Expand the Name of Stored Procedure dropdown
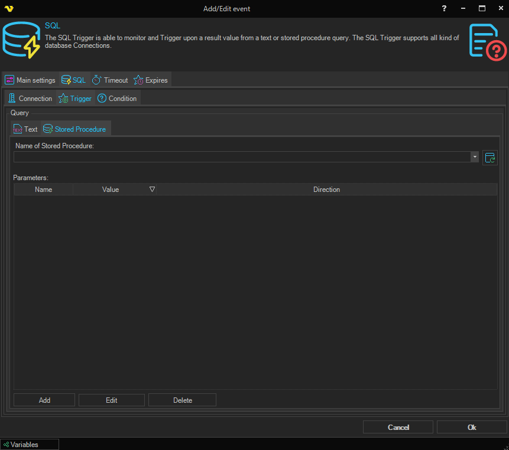This screenshot has width=509, height=450. tap(475, 157)
